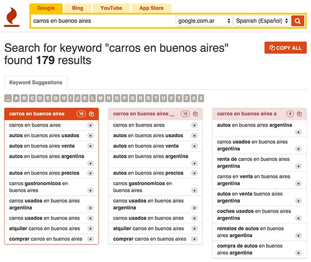This screenshot has height=262, width=311.
Task: Jump to letter G suggestions
Action: (x=56, y=98)
